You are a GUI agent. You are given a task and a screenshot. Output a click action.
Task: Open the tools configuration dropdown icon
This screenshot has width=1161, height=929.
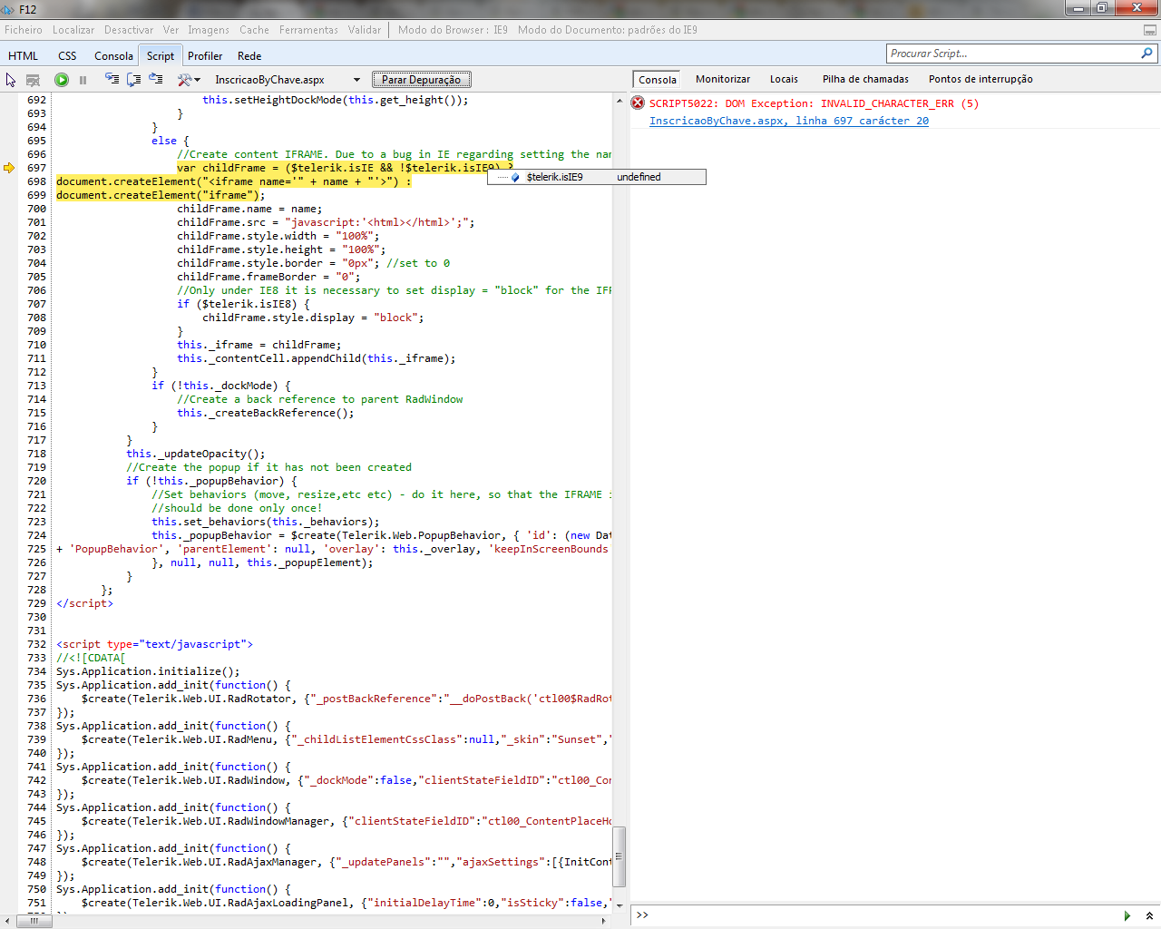click(189, 80)
